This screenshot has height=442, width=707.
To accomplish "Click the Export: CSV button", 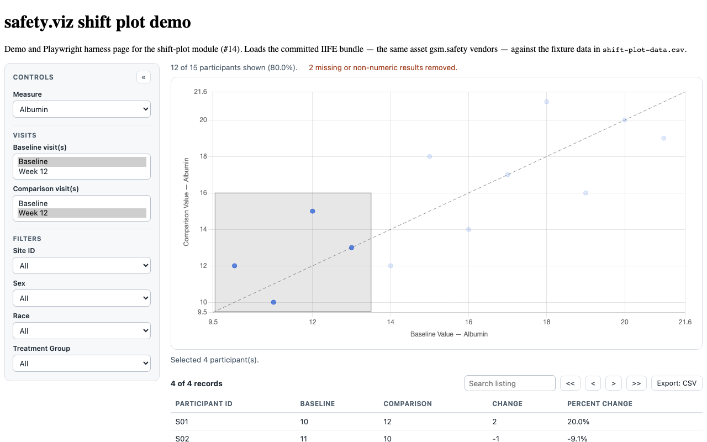I will pos(677,383).
